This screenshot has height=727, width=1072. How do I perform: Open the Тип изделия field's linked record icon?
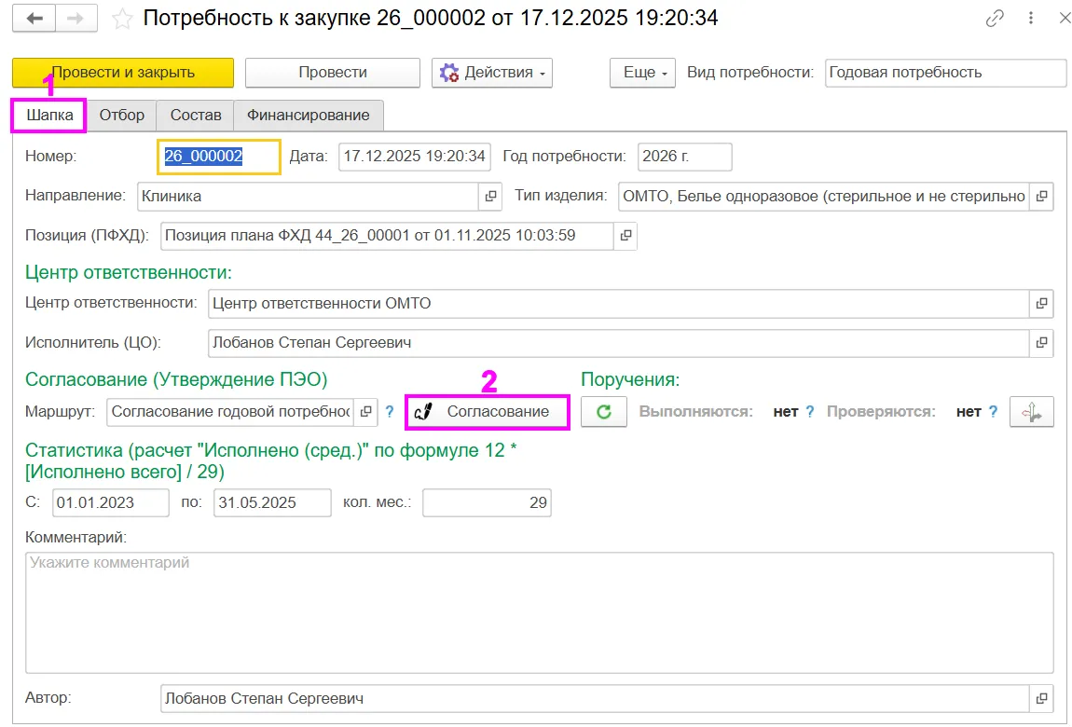click(x=1041, y=196)
